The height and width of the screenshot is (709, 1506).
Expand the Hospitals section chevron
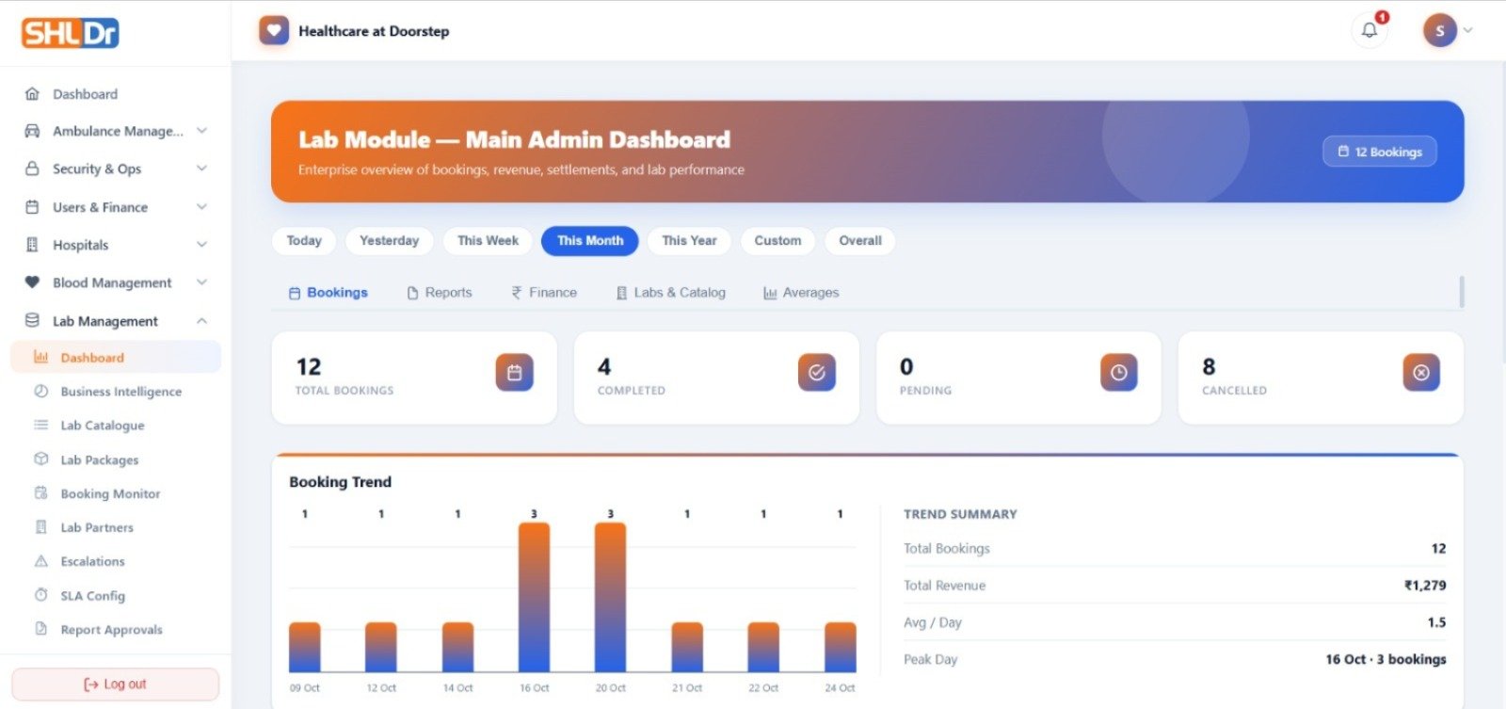tap(201, 245)
